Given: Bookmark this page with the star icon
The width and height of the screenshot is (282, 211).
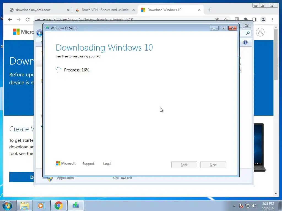Looking at the screenshot, I should coord(226,20).
